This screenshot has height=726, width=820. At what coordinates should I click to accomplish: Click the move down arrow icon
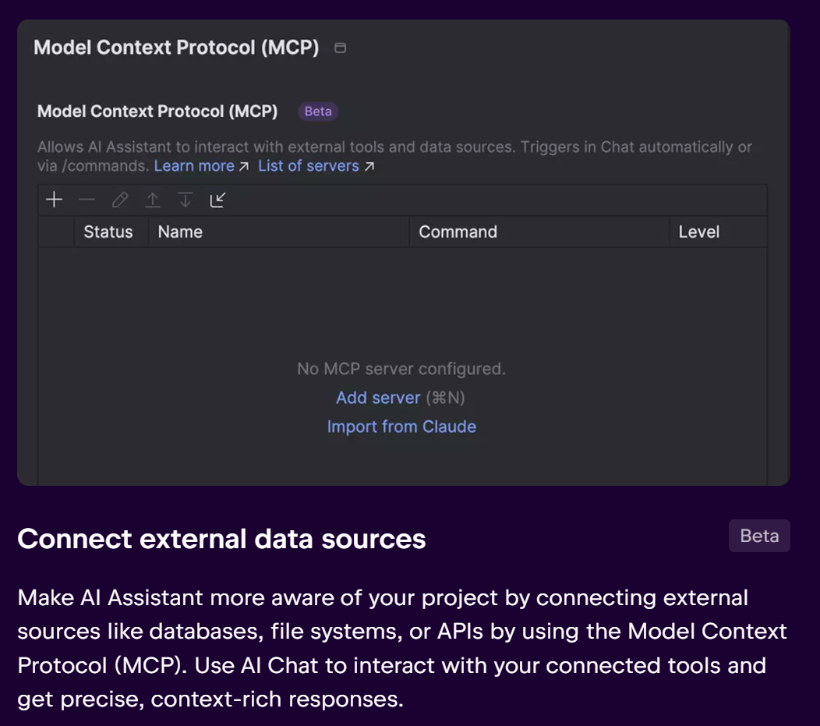(x=186, y=200)
